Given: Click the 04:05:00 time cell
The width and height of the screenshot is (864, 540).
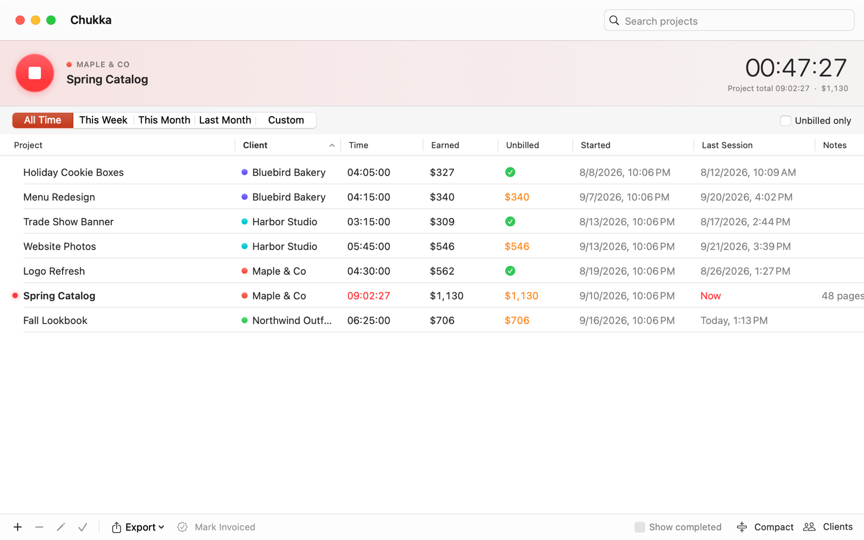Looking at the screenshot, I should point(368,172).
